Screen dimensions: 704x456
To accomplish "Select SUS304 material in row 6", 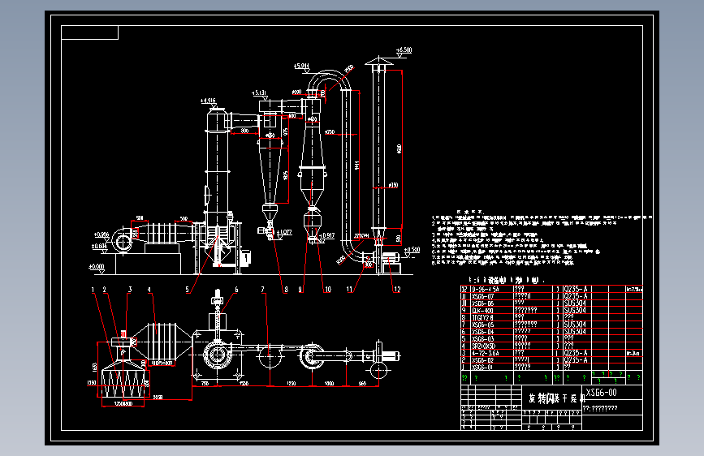I will (575, 332).
